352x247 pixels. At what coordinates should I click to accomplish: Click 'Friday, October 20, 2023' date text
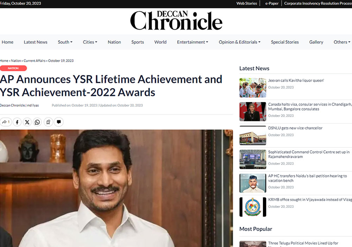pos(20,4)
